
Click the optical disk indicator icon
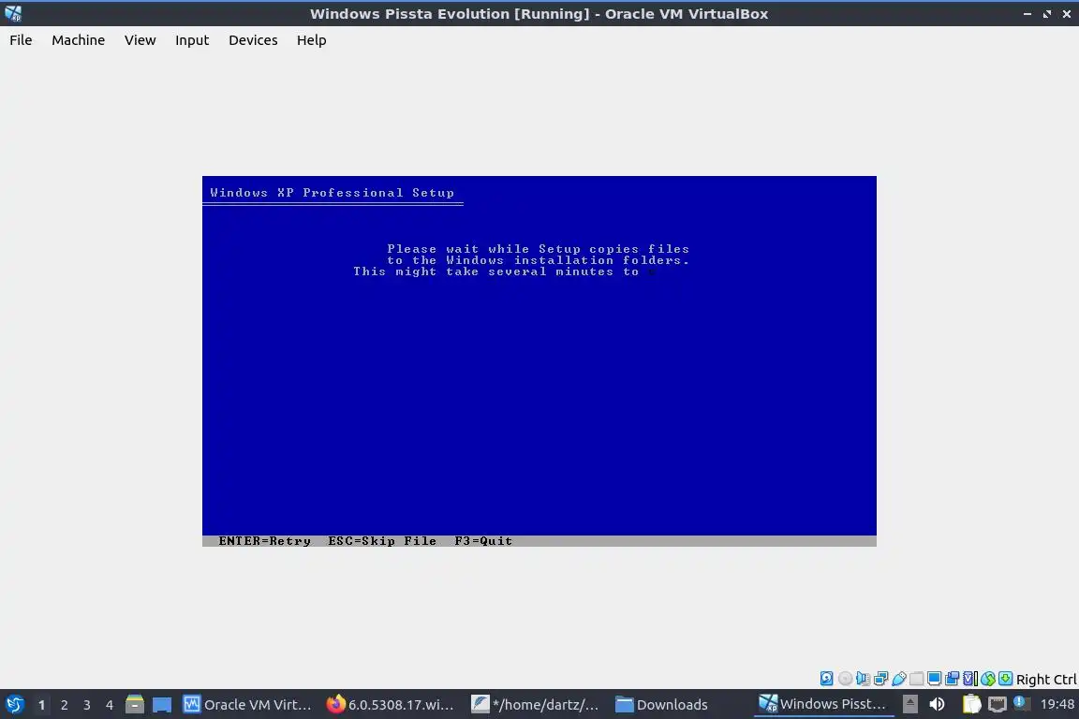pyautogui.click(x=845, y=679)
